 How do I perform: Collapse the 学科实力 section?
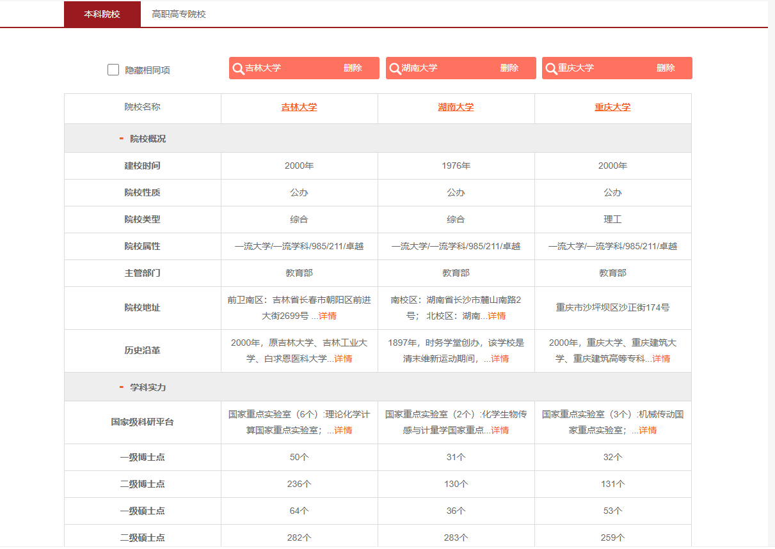tap(121, 387)
